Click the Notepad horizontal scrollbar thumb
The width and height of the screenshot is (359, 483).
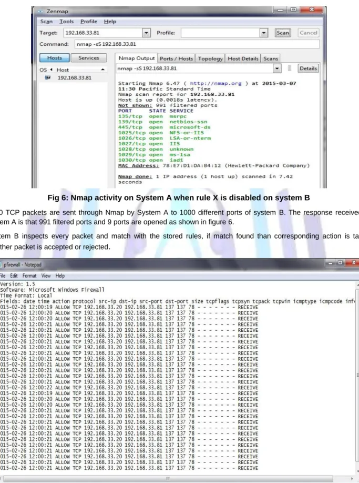coord(168,479)
